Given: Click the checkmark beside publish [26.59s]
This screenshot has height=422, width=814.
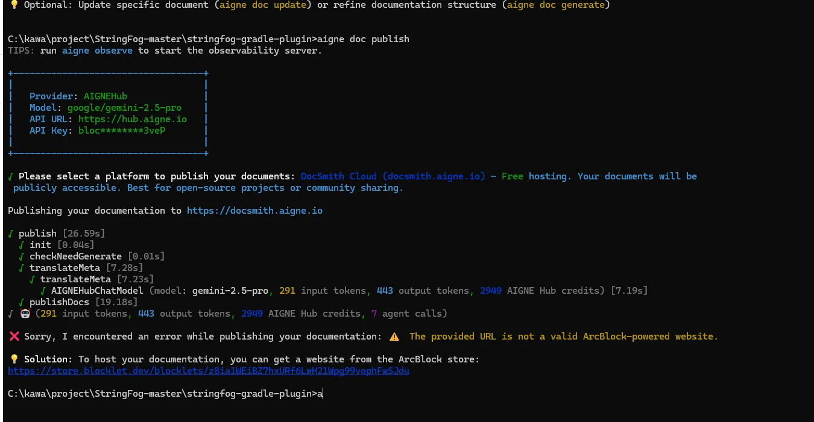Looking at the screenshot, I should (11, 234).
